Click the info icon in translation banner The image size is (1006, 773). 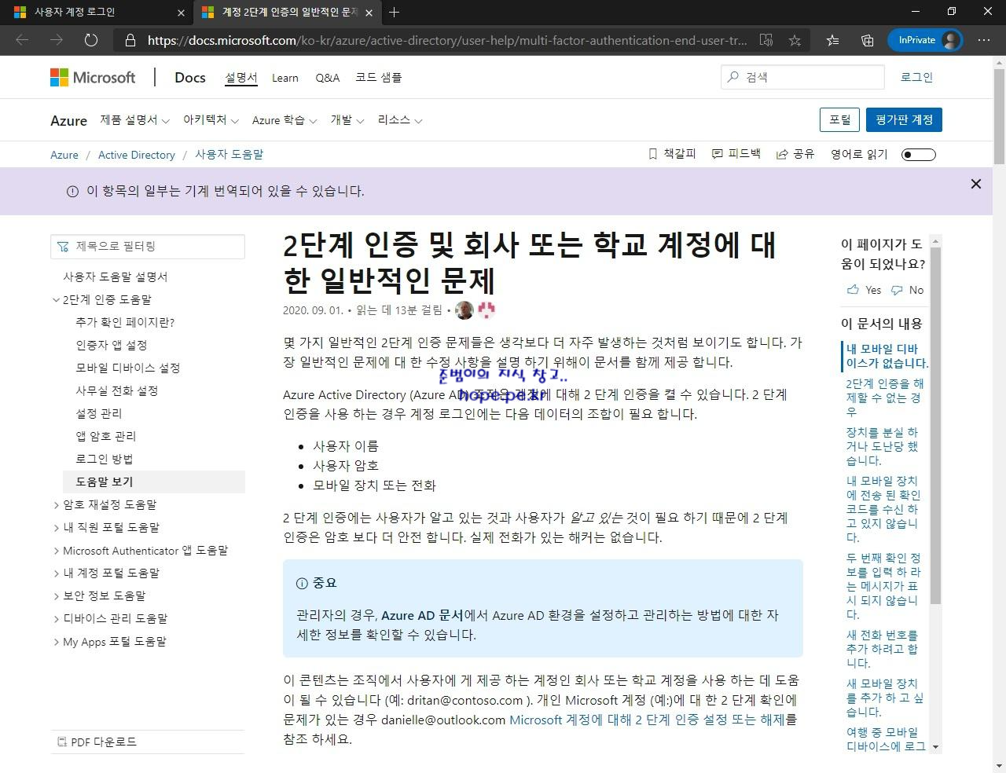click(72, 192)
